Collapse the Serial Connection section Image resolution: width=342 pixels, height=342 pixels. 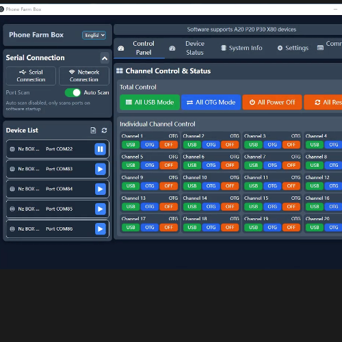(105, 58)
